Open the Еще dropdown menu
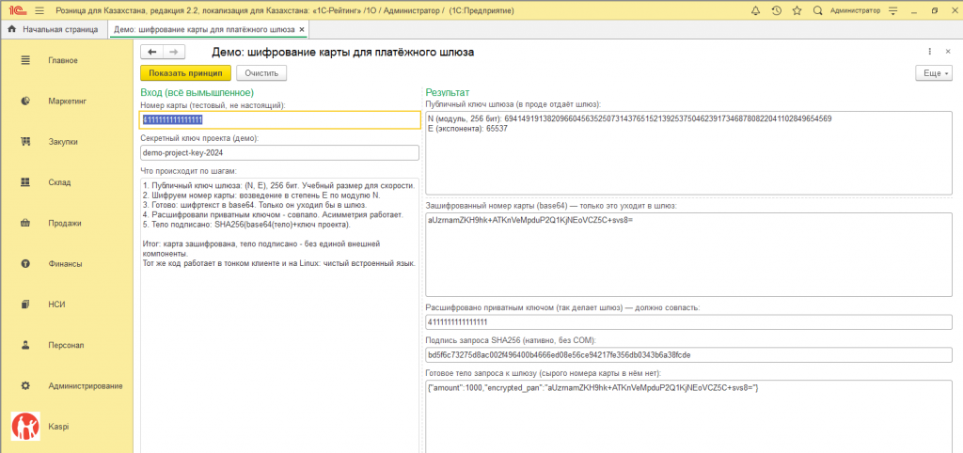Viewport: 963px width, 453px height. (934, 73)
